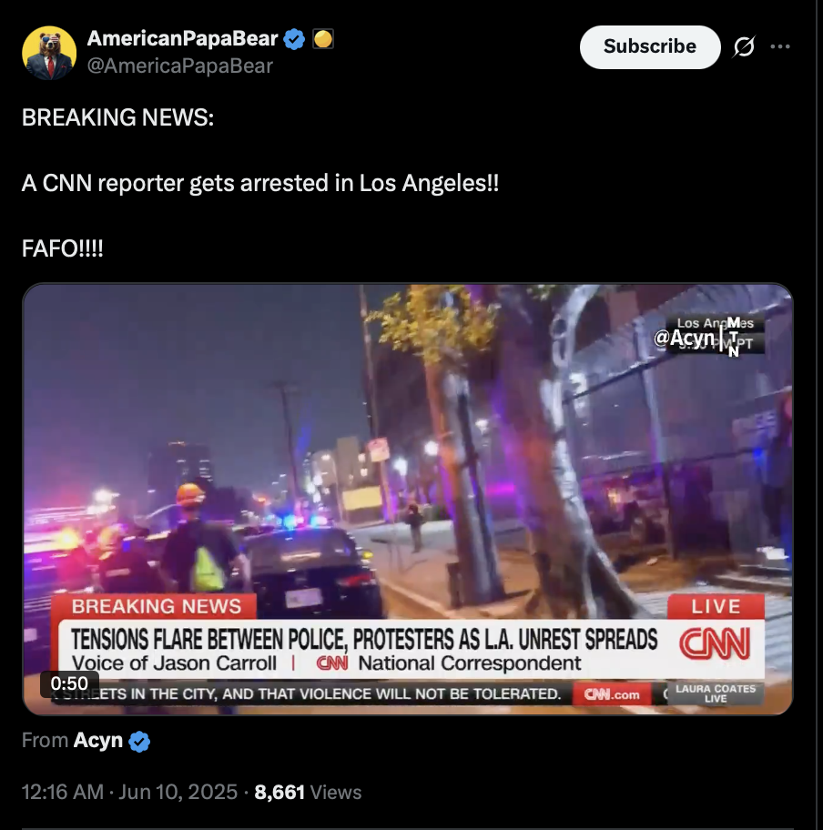This screenshot has width=823, height=830.
Task: Open Acyn's profile from video credit
Action: tap(98, 740)
